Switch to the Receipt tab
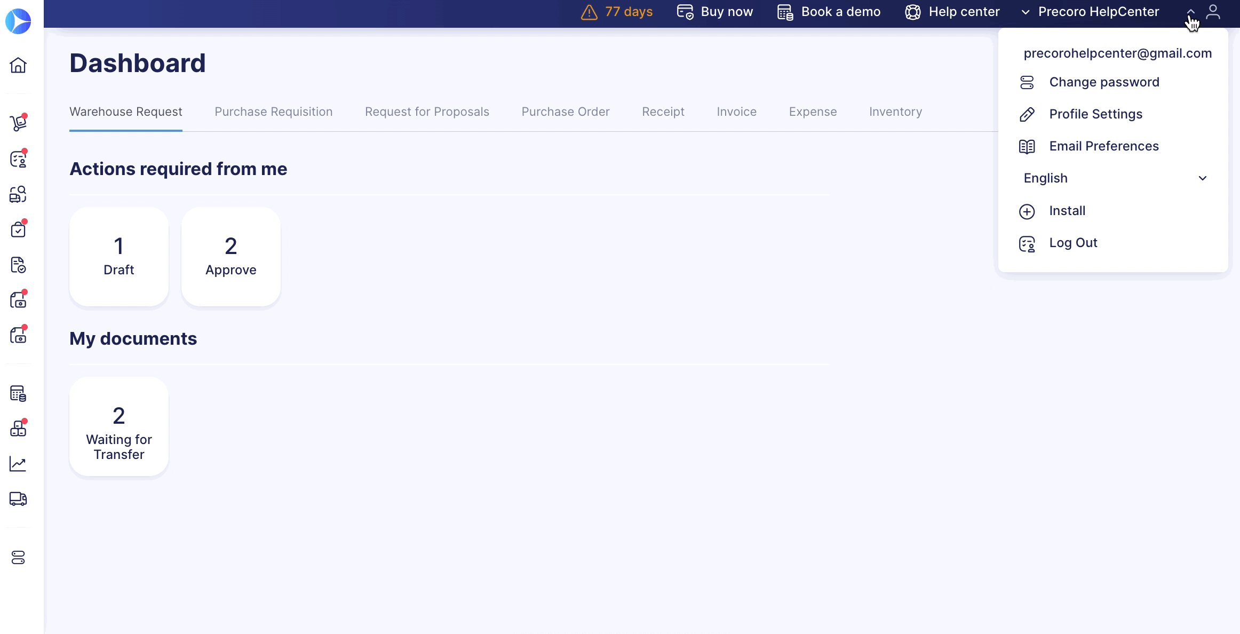The image size is (1240, 634). pyautogui.click(x=663, y=112)
